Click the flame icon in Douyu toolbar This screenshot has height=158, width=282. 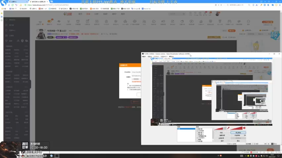106,21
